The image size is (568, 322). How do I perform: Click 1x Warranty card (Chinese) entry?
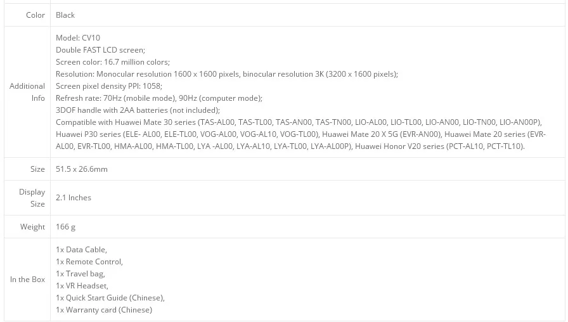tap(104, 310)
